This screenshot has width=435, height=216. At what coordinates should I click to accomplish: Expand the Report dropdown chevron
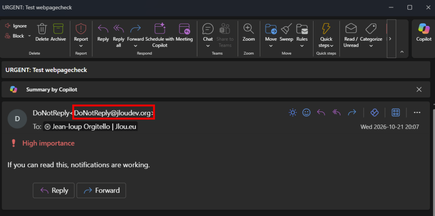[81, 46]
